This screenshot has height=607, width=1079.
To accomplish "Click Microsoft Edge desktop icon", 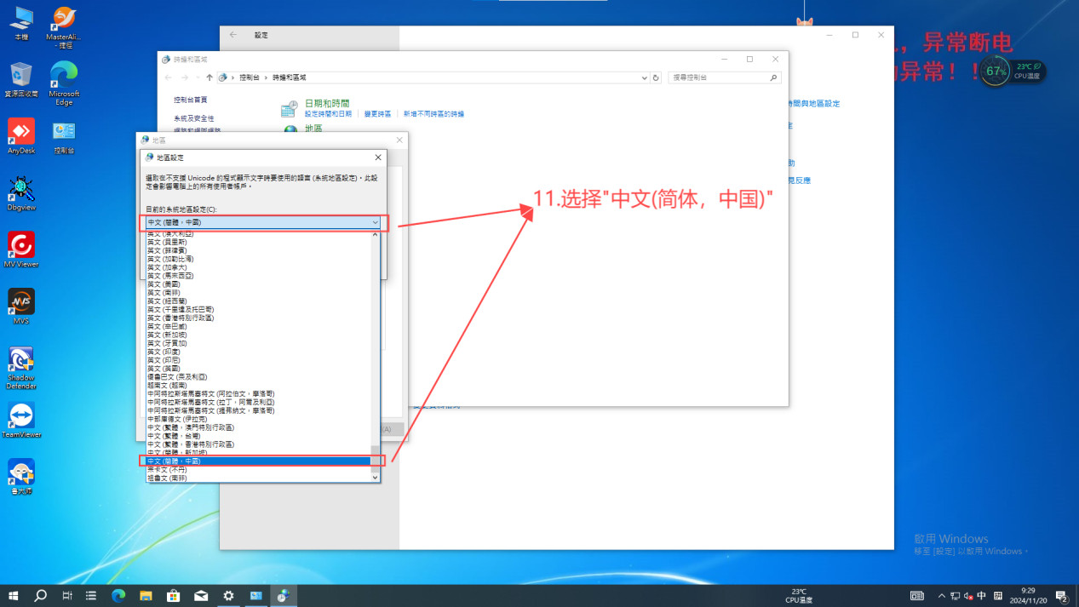I will (x=64, y=76).
